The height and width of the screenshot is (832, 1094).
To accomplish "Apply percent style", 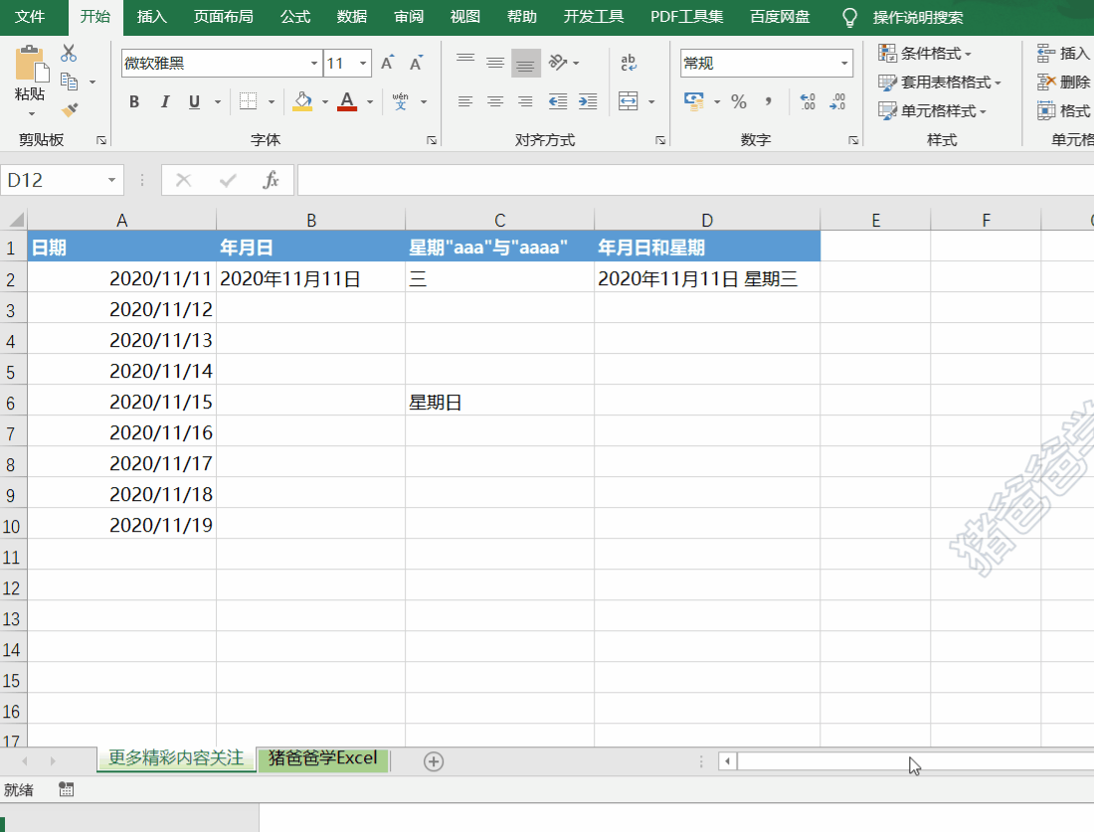I will (x=739, y=101).
